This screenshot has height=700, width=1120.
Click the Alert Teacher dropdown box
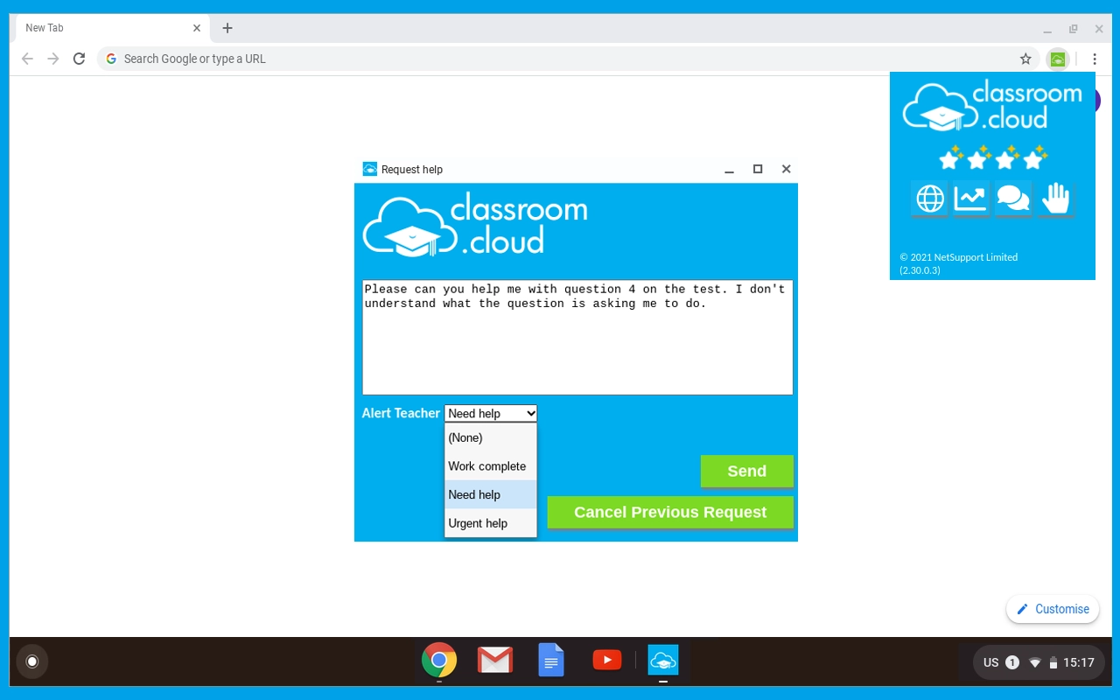[x=491, y=413]
